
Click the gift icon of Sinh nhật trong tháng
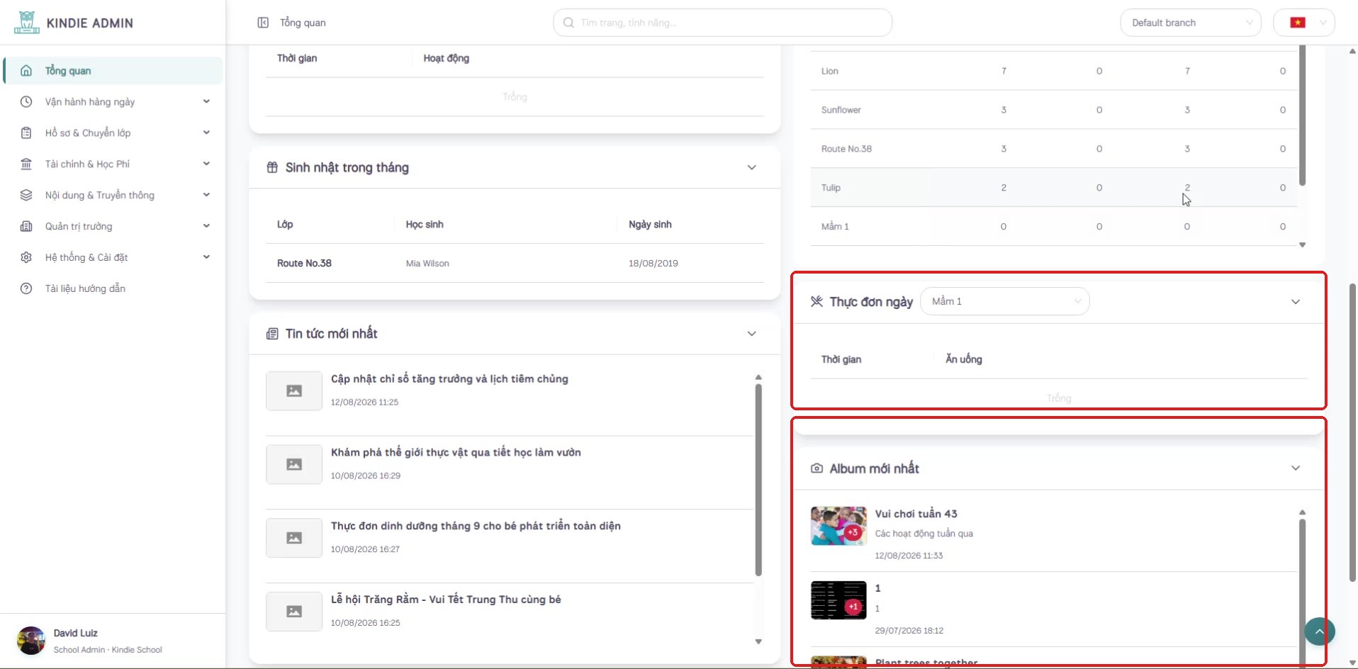[272, 168]
